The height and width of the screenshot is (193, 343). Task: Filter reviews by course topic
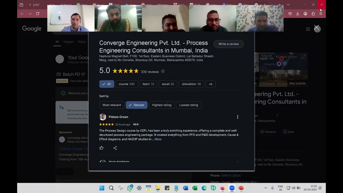pyautogui.click(x=127, y=84)
